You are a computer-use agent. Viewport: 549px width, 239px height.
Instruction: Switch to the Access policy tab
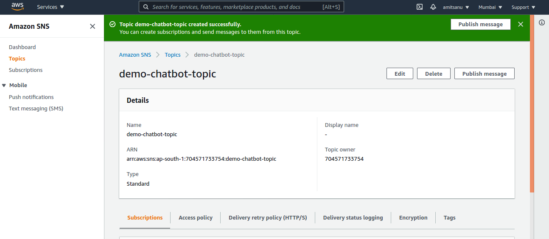click(196, 217)
